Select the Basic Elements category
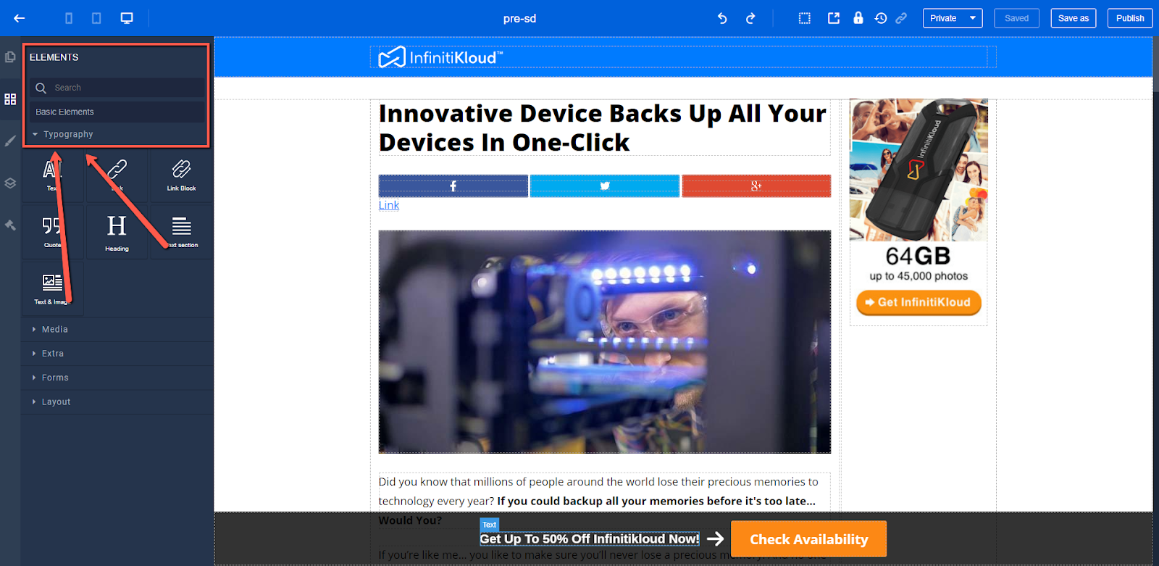1159x566 pixels. (x=117, y=112)
